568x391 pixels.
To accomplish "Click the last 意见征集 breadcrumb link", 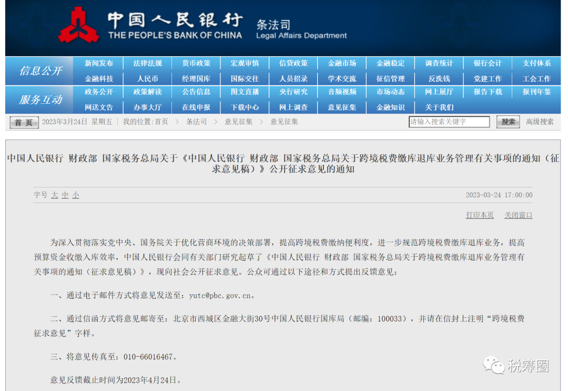I will point(284,122).
